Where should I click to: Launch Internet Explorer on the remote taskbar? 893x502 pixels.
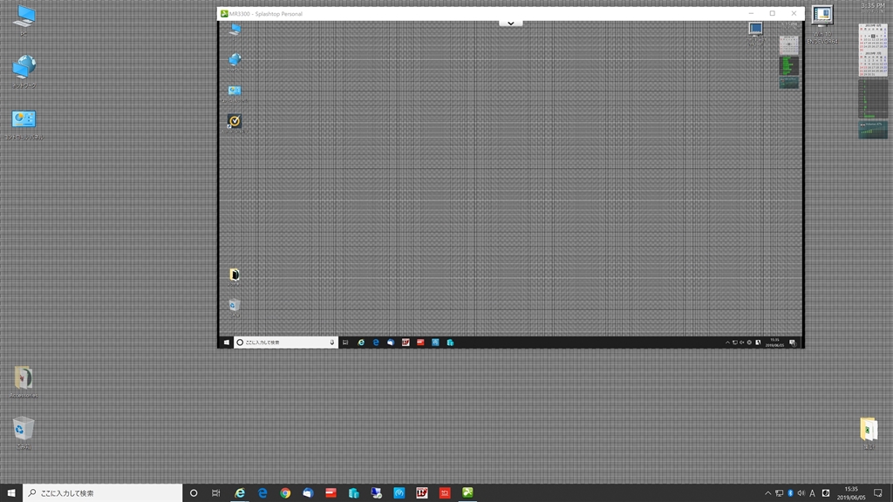click(361, 343)
